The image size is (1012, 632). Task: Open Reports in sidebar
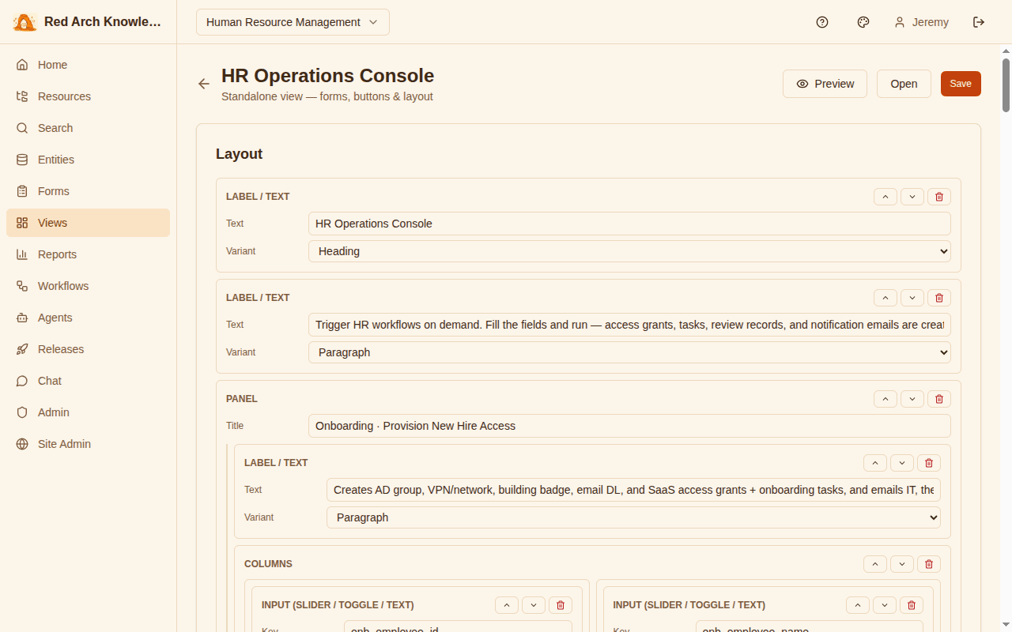pyautogui.click(x=88, y=254)
